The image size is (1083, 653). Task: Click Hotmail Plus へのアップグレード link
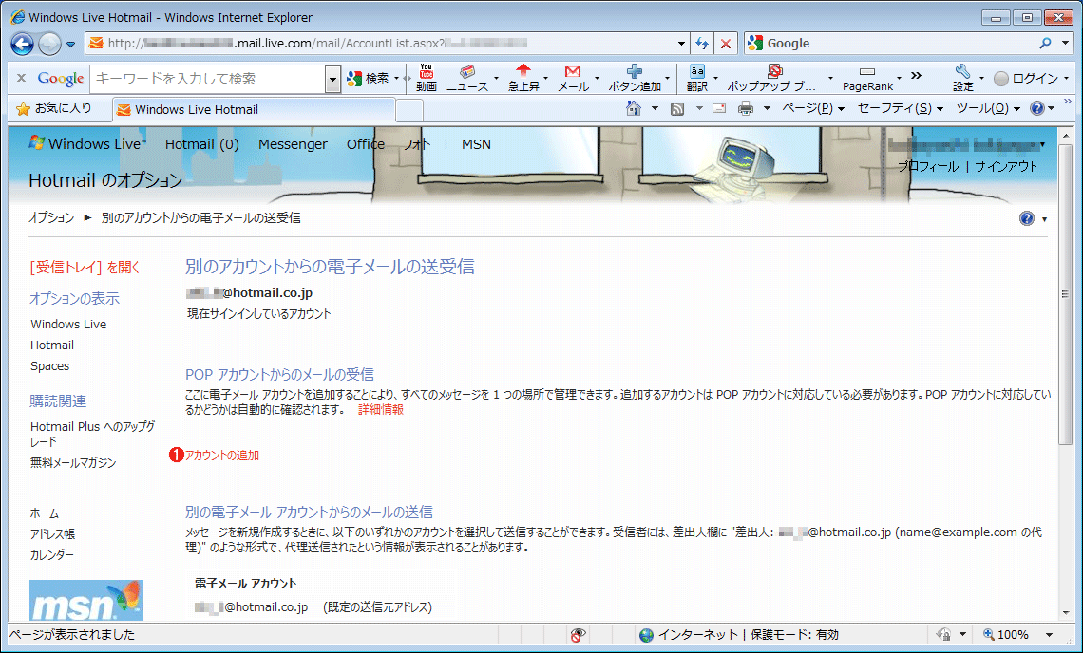click(92, 434)
